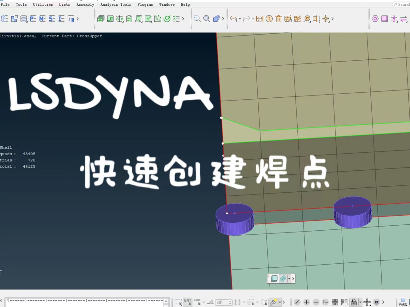Click the pink opposing arrows compress icon
This screenshot has width=410, height=307.
coord(394,19)
